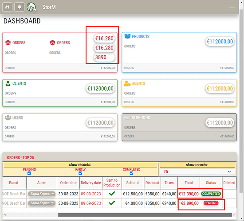This screenshot has height=221, width=244.
Task: Sort by the Order date column header
Action: point(68,183)
